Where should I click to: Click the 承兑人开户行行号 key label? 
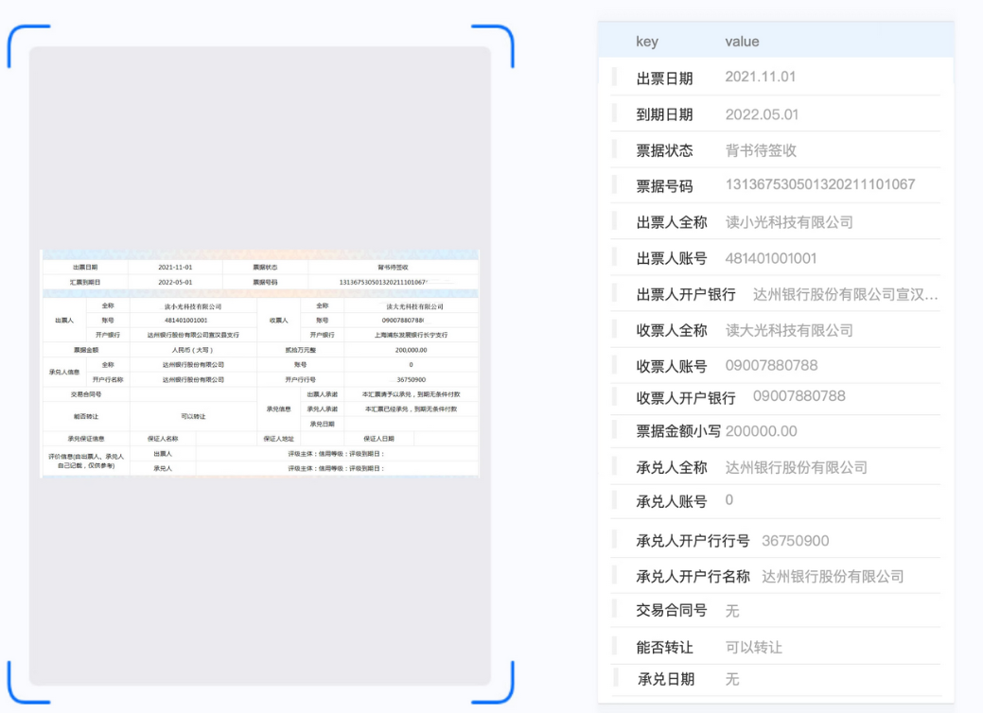pos(693,541)
